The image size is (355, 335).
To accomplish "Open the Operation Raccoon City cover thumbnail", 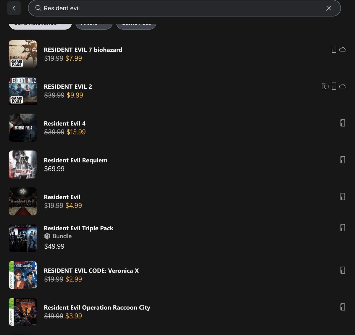I will click(x=23, y=312).
